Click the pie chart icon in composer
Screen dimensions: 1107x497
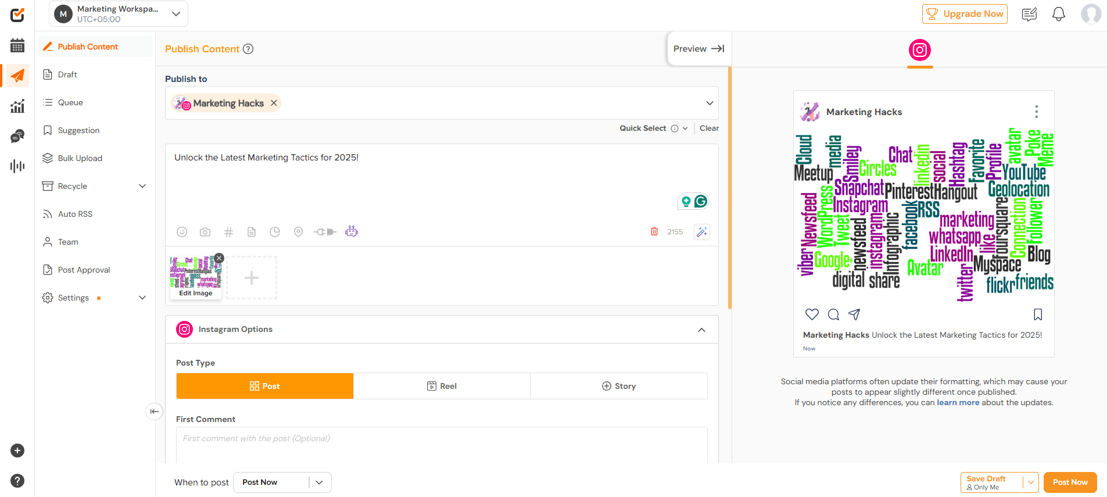275,232
